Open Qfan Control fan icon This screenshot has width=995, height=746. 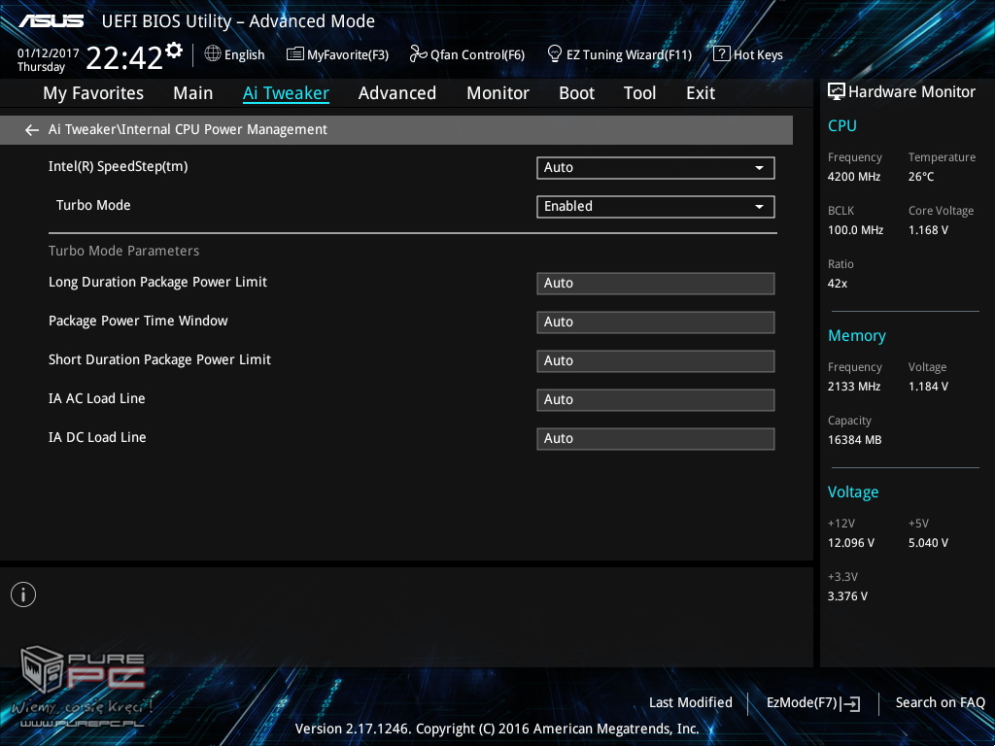pyautogui.click(x=419, y=54)
